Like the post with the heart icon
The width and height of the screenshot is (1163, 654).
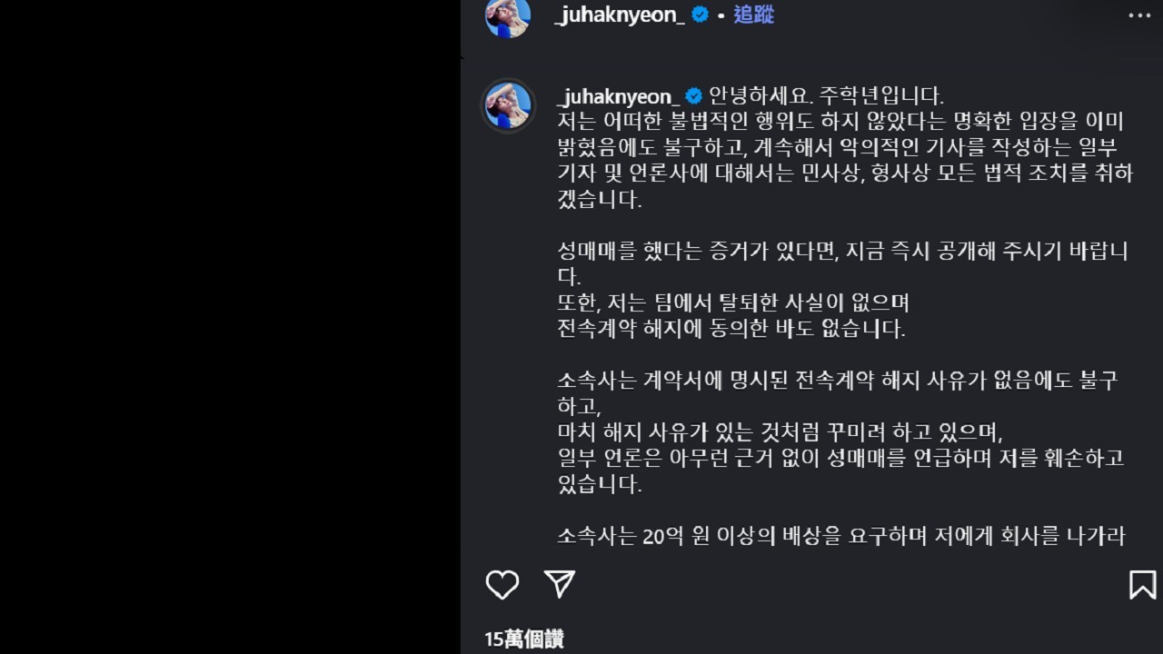pos(502,584)
